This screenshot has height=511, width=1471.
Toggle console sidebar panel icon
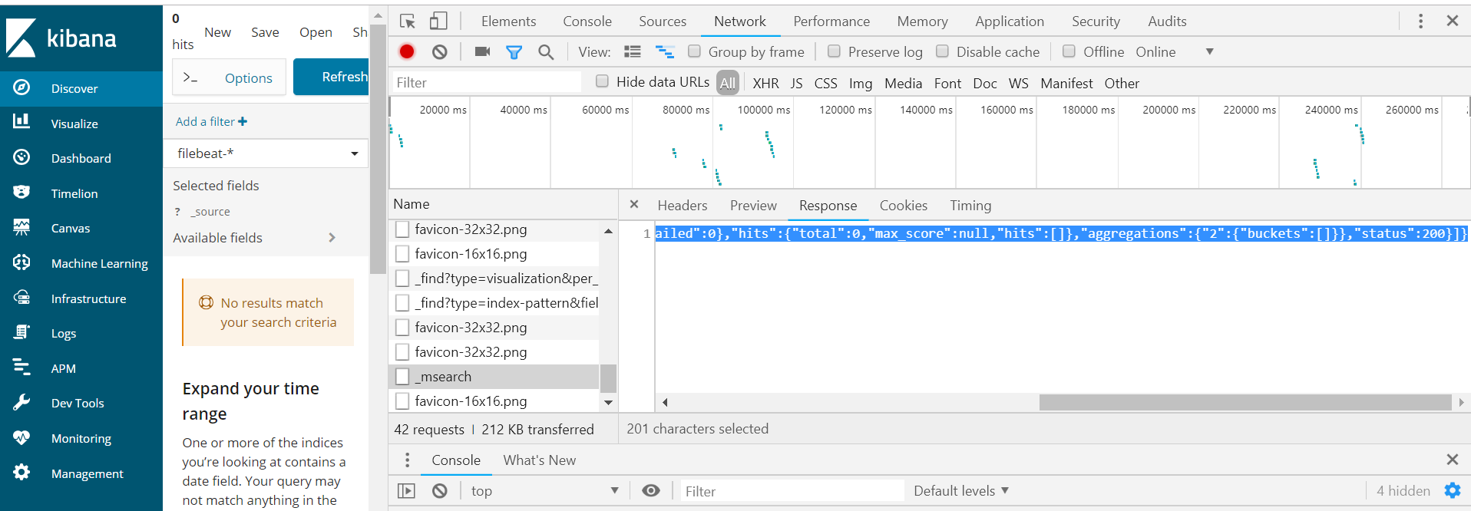pos(406,490)
